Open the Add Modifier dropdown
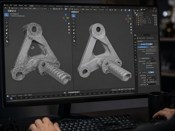Viewport: 175px width, 131px height. (x=147, y=41)
